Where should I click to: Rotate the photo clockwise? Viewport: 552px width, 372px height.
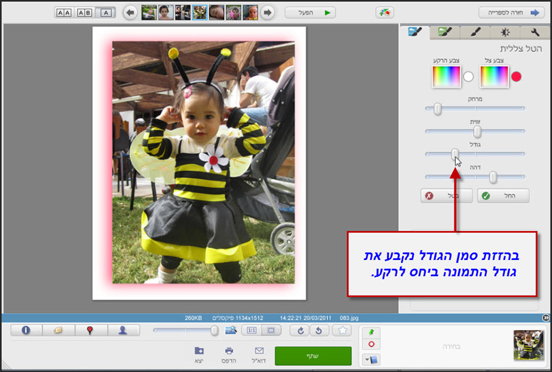pos(300,330)
